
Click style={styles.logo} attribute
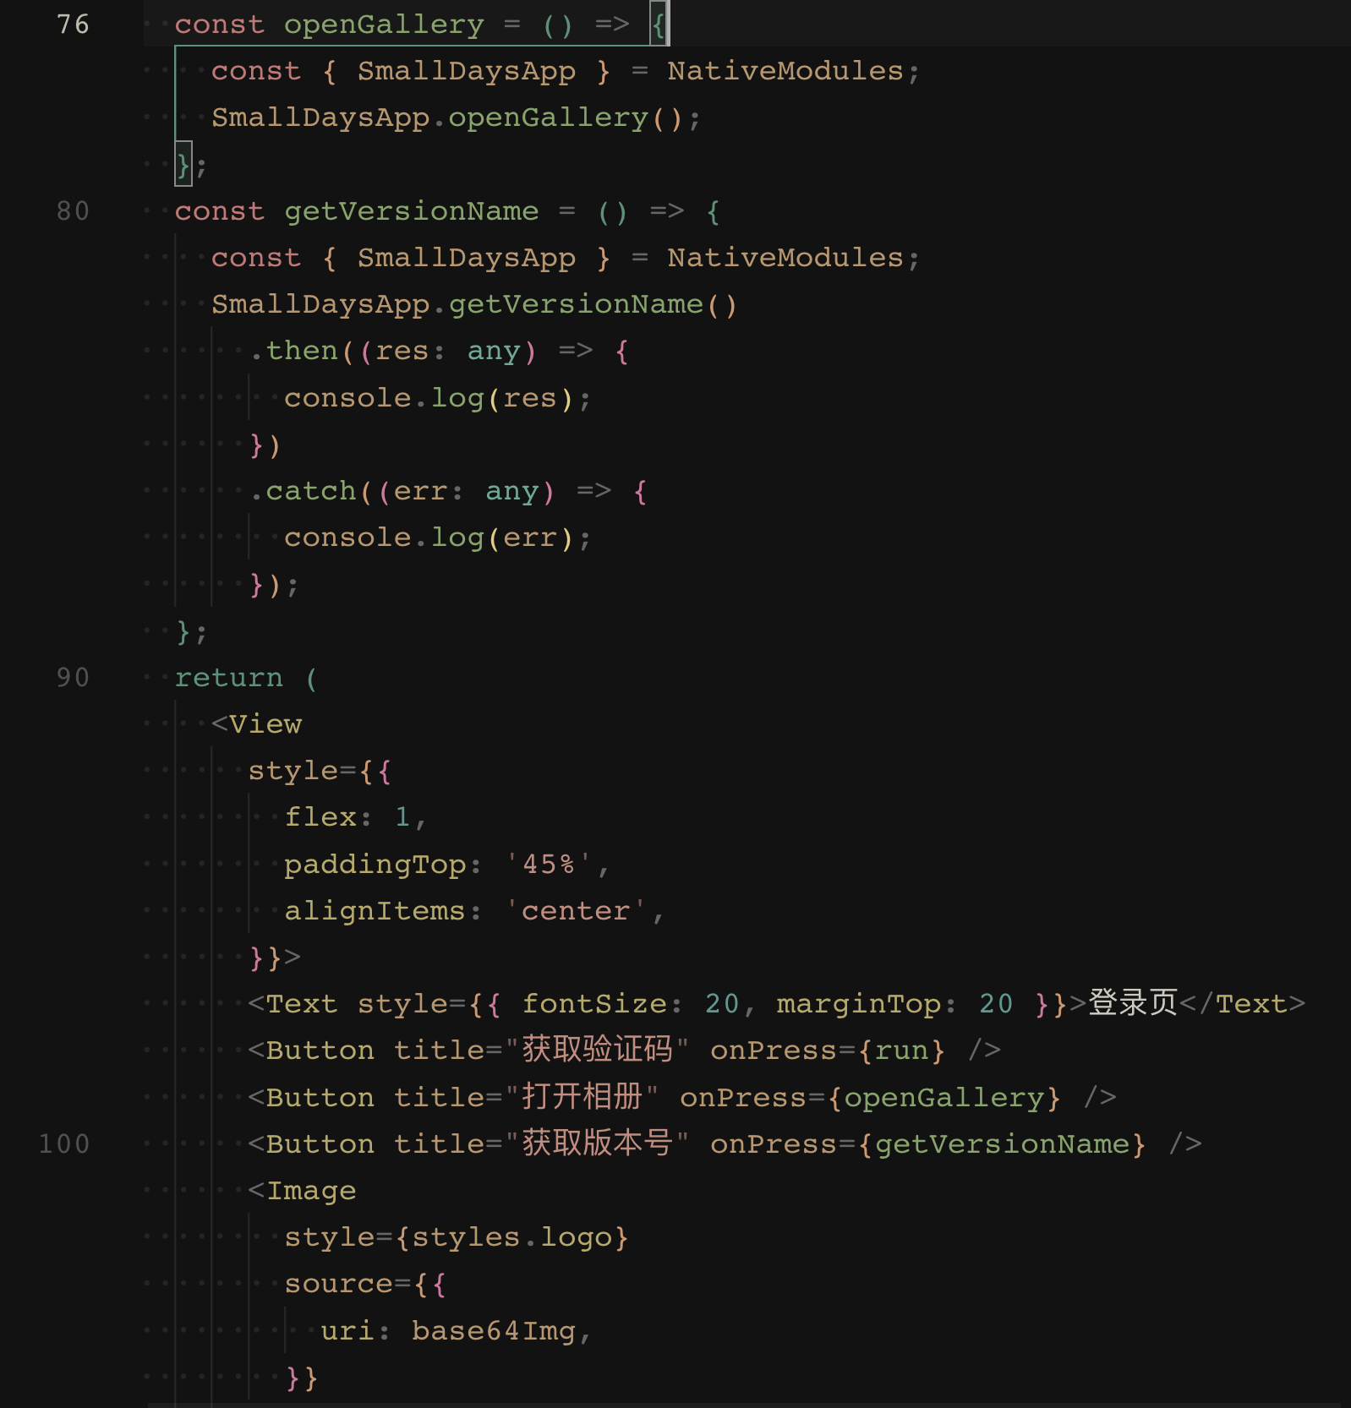457,1237
